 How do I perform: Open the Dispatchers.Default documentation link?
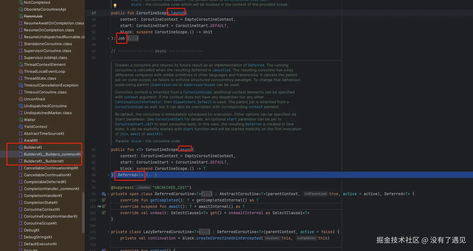pos(192,102)
